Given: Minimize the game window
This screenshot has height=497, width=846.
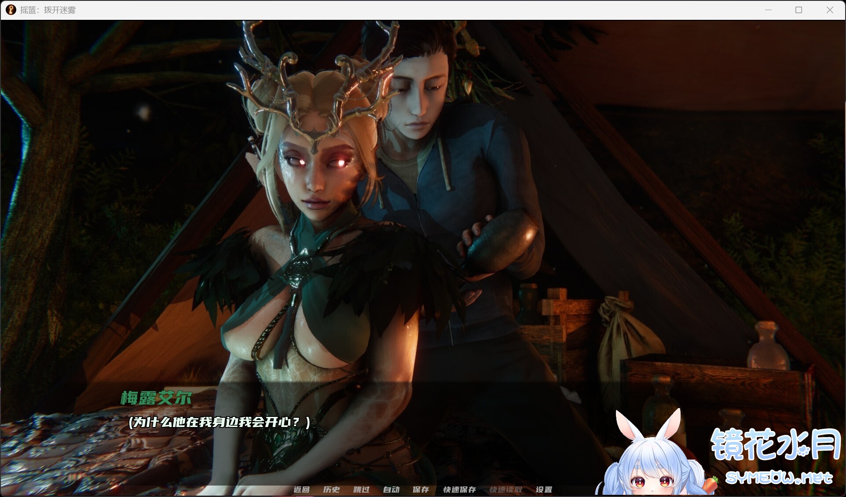Looking at the screenshot, I should click(769, 10).
